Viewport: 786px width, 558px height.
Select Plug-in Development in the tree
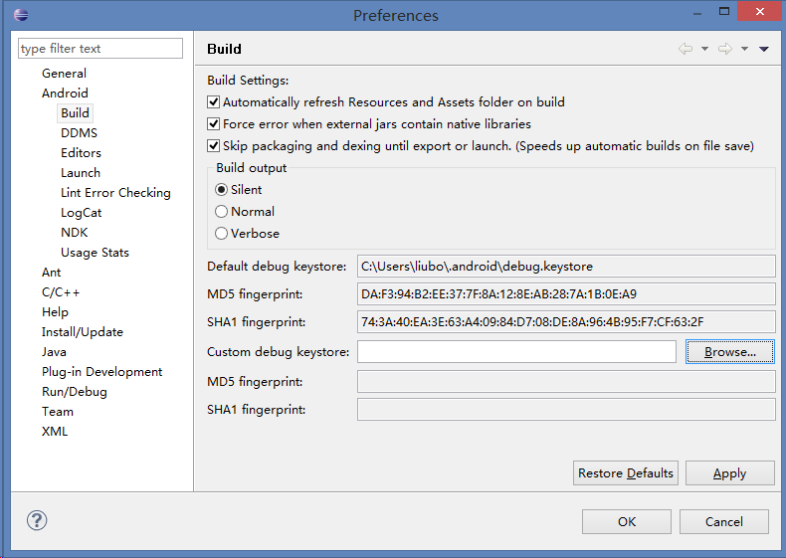(102, 372)
